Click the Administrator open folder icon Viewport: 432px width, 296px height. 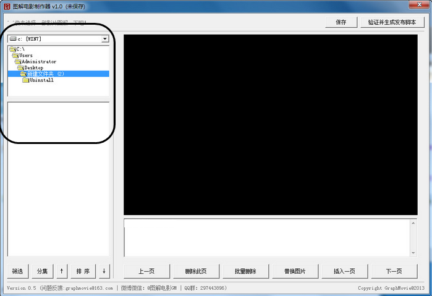pos(18,61)
